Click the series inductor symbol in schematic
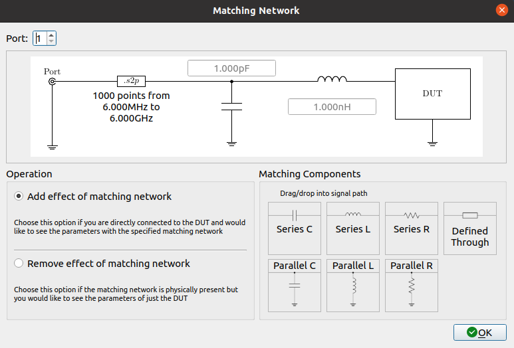This screenshot has height=348, width=514. [x=332, y=80]
